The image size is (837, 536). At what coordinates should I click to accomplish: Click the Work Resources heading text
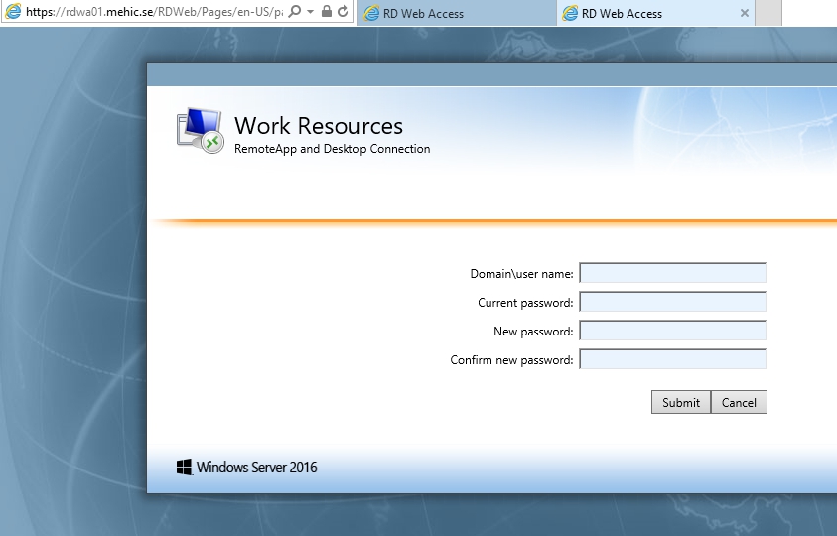(319, 126)
